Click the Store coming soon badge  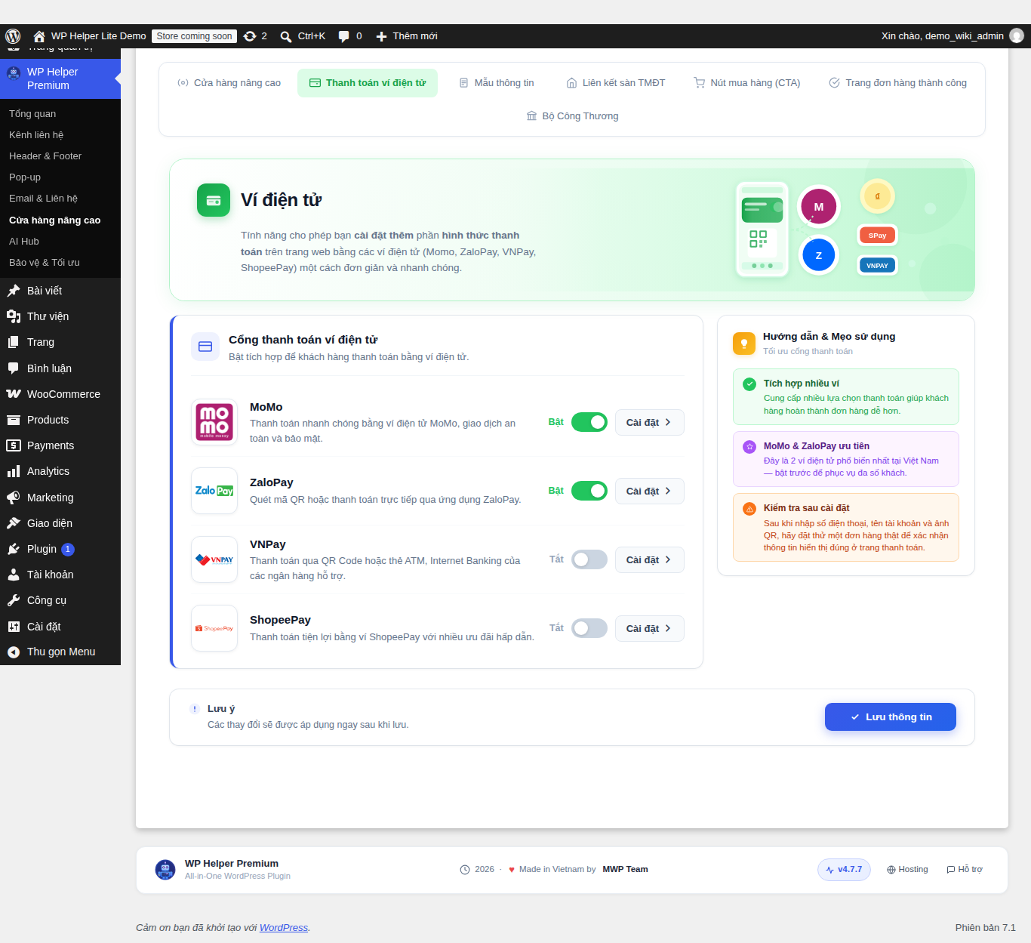coord(195,36)
